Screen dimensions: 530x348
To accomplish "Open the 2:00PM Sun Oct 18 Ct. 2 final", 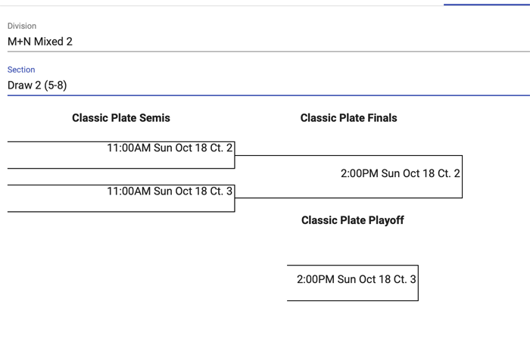I will pos(400,173).
